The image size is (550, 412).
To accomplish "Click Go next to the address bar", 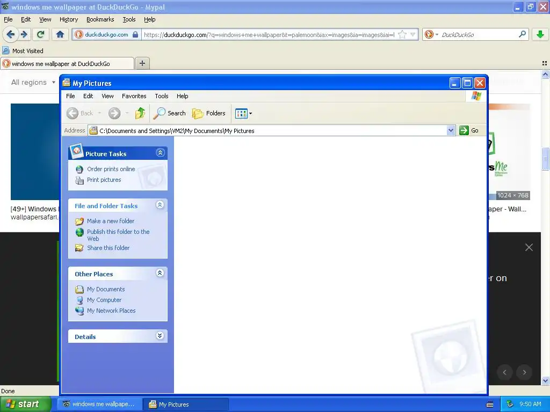I will (469, 130).
